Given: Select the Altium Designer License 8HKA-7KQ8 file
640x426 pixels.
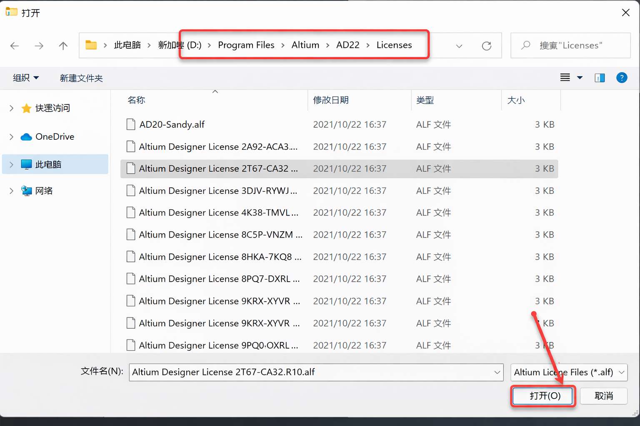Looking at the screenshot, I should (x=339, y=257).
